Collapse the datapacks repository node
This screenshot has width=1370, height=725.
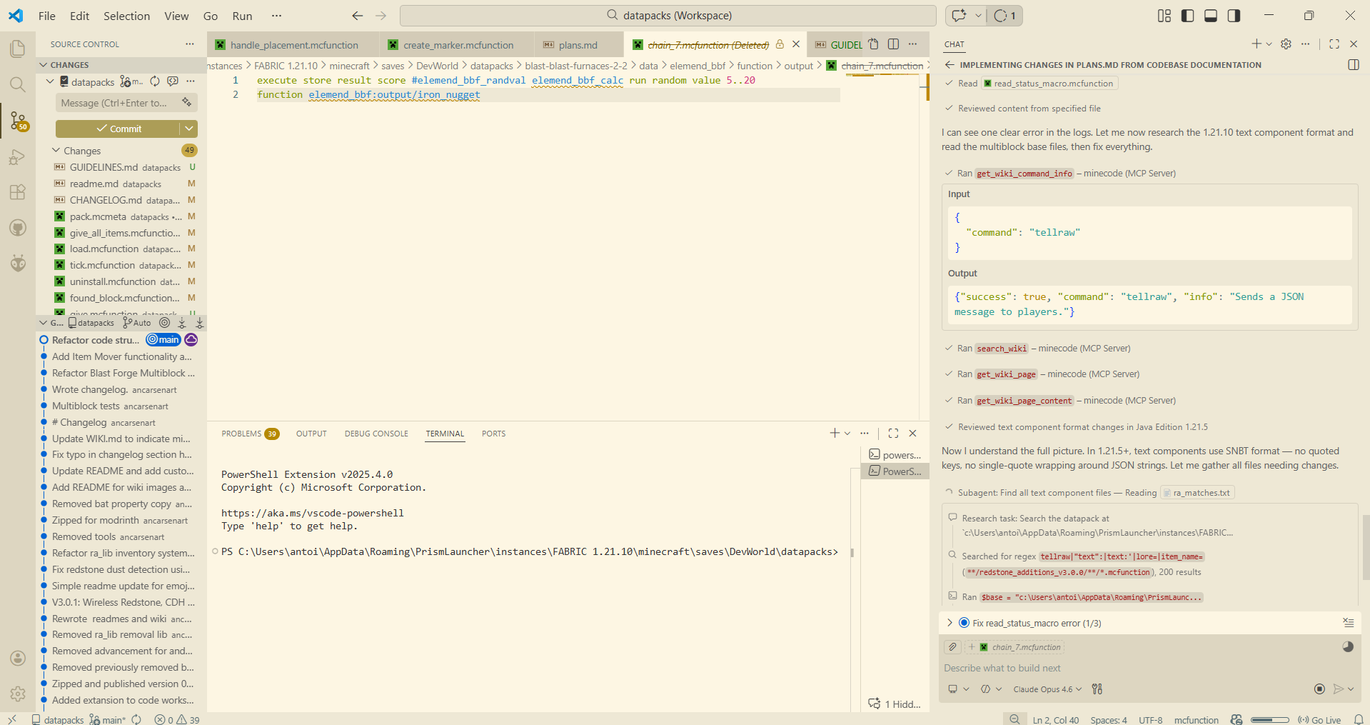50,81
